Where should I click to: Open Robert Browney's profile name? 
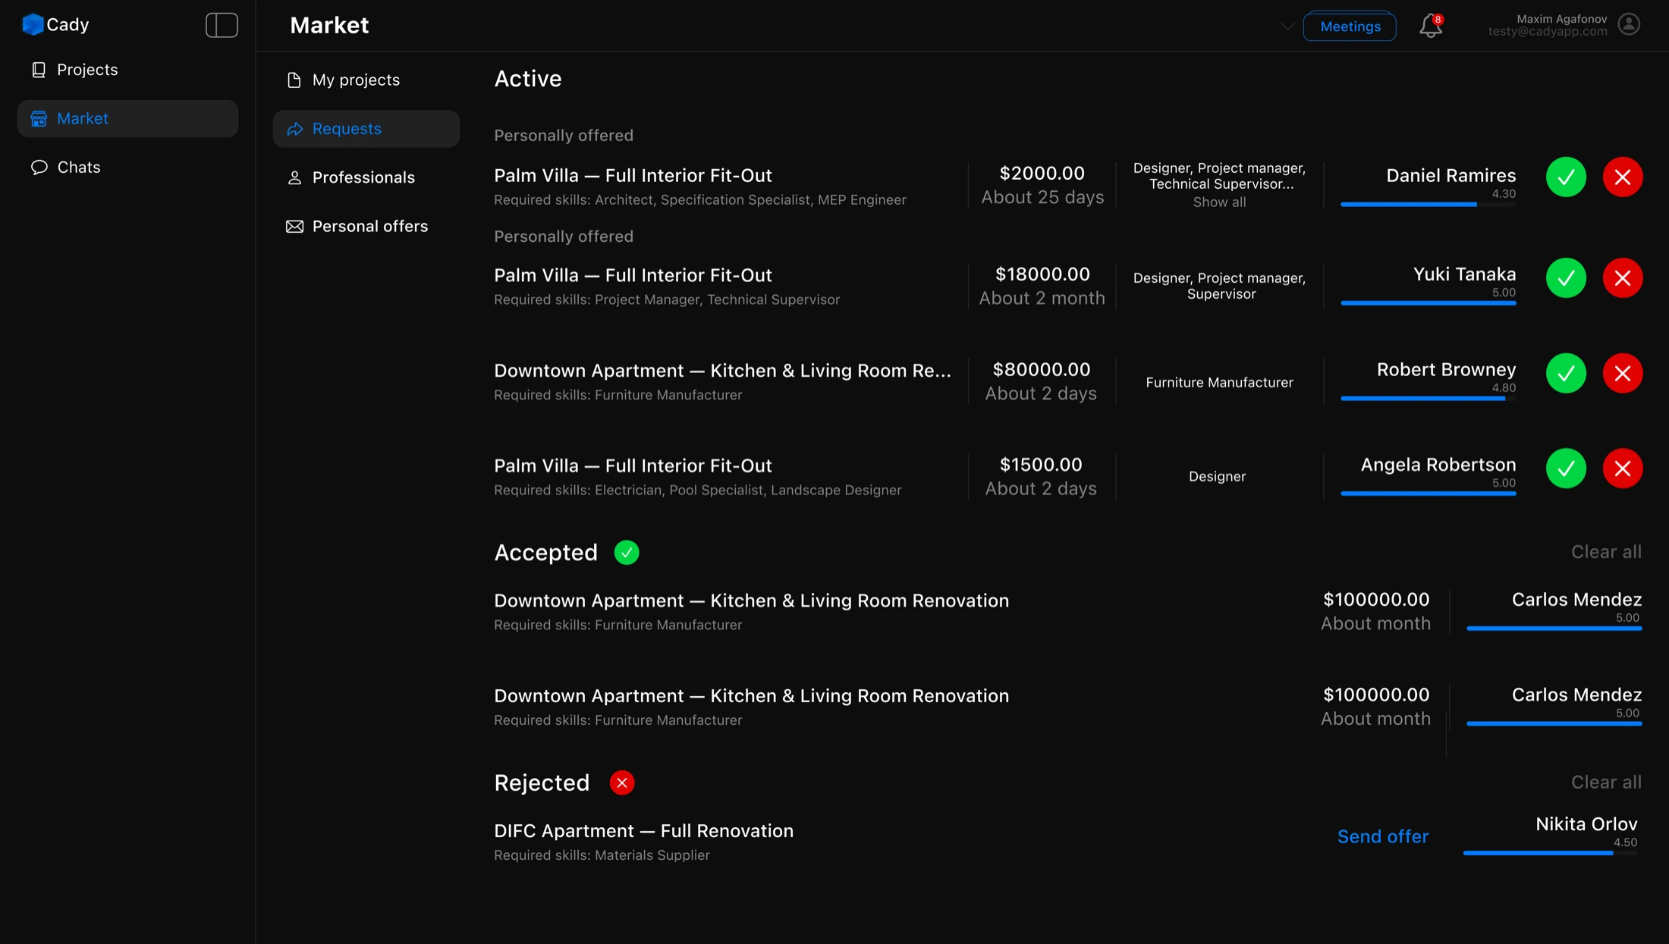tap(1446, 369)
